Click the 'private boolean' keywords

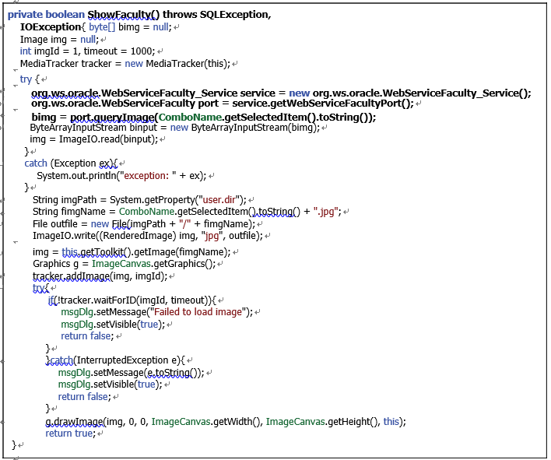[x=46, y=15]
